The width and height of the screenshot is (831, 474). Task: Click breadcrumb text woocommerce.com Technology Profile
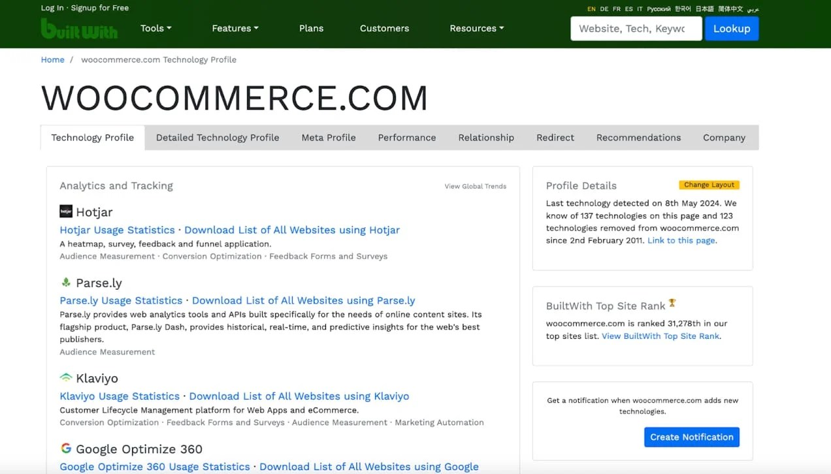[x=159, y=59]
